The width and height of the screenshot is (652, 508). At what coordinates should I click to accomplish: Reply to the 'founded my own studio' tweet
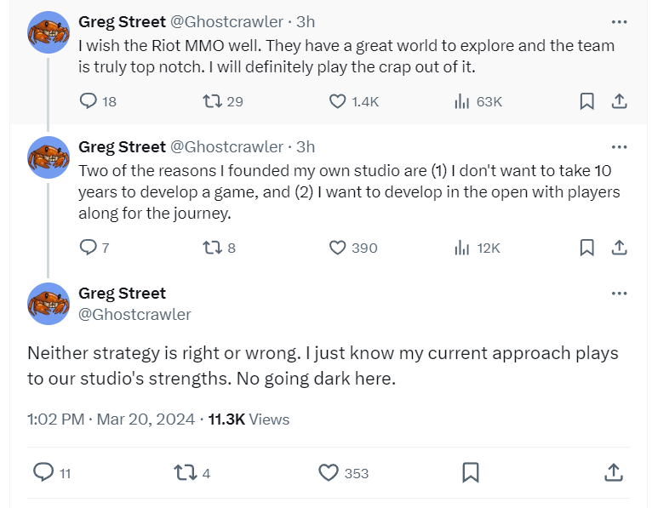(x=89, y=248)
